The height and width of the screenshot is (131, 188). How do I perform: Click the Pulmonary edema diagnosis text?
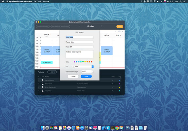83,84
